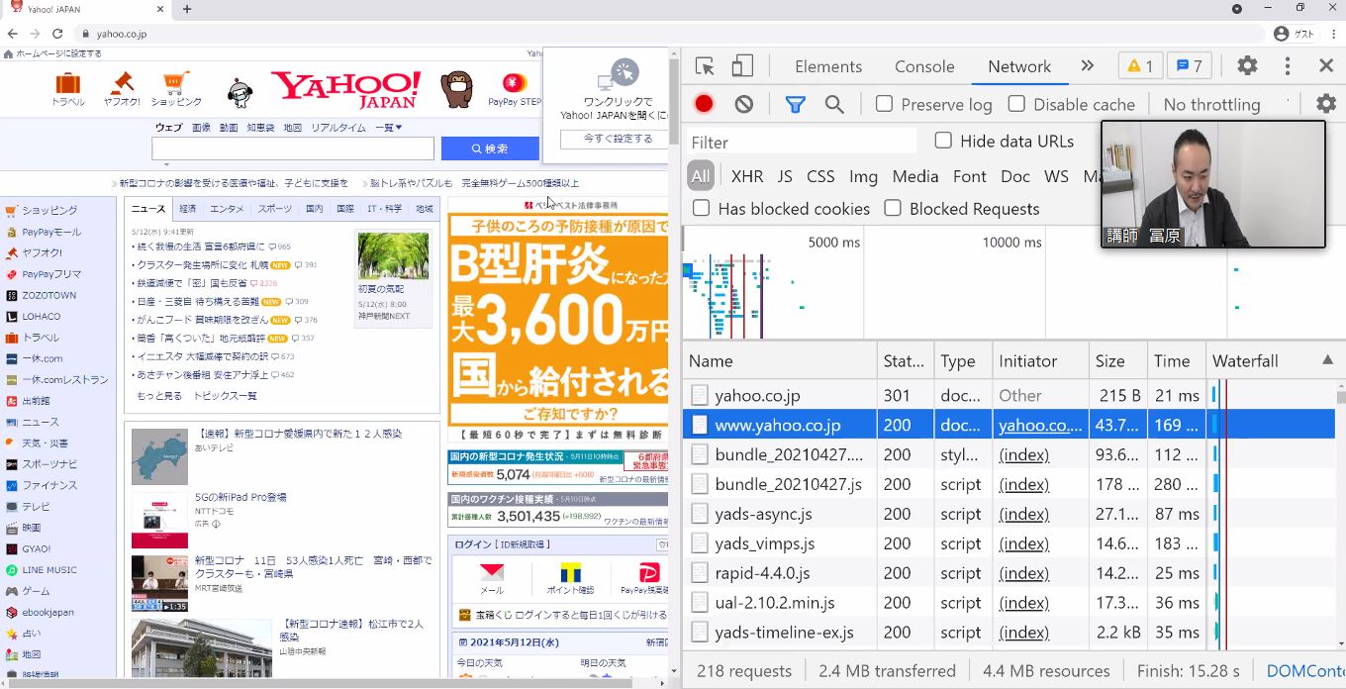
Task: Click the Yahoo トラベル suitcase icon
Action: [x=68, y=84]
